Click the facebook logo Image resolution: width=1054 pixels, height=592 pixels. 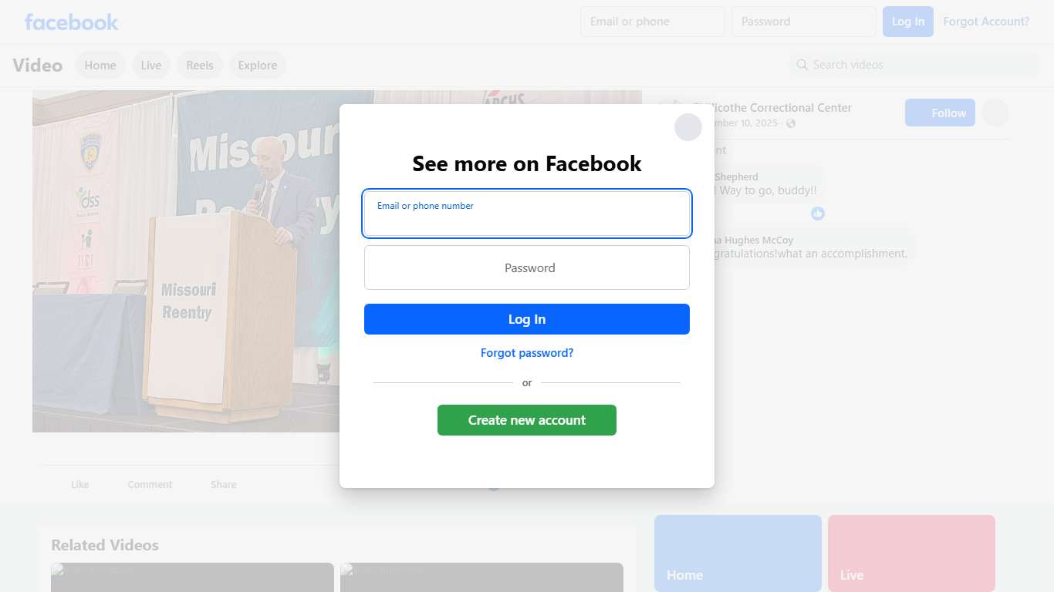tap(72, 22)
